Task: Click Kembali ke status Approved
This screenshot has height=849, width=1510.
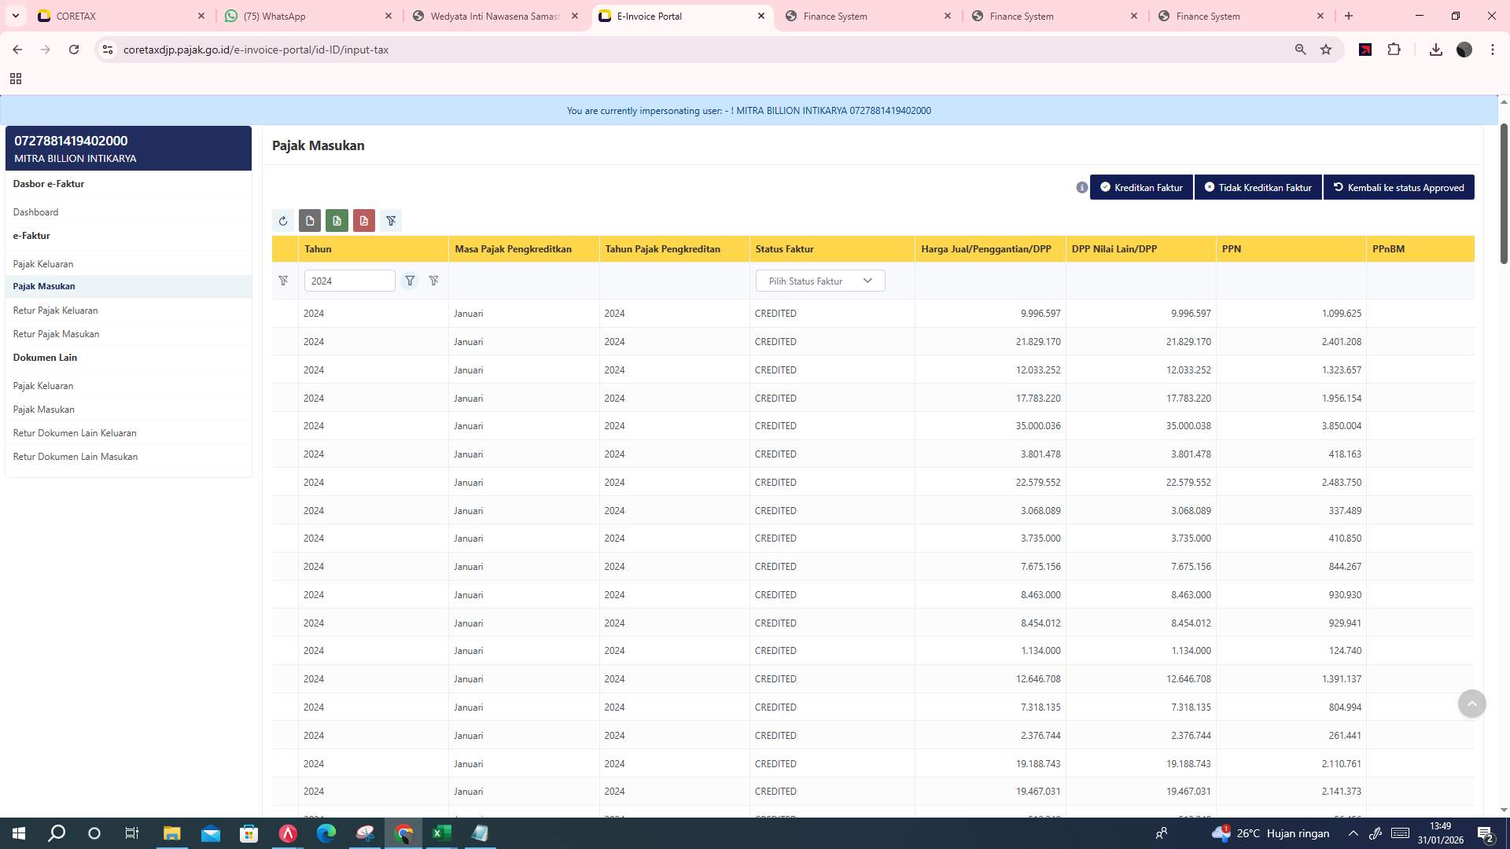Action: click(1399, 187)
